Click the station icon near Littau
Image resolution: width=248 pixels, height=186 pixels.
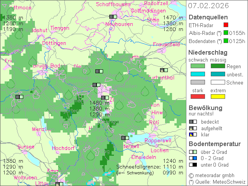[59, 184]
